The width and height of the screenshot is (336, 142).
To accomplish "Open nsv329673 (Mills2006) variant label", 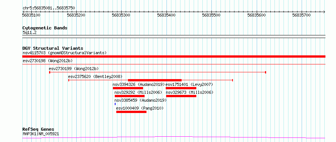I will tap(190, 92).
